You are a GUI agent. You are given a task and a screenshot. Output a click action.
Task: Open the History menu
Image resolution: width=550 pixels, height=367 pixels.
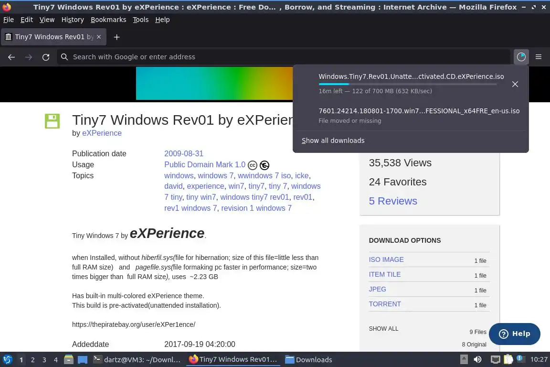pyautogui.click(x=73, y=20)
